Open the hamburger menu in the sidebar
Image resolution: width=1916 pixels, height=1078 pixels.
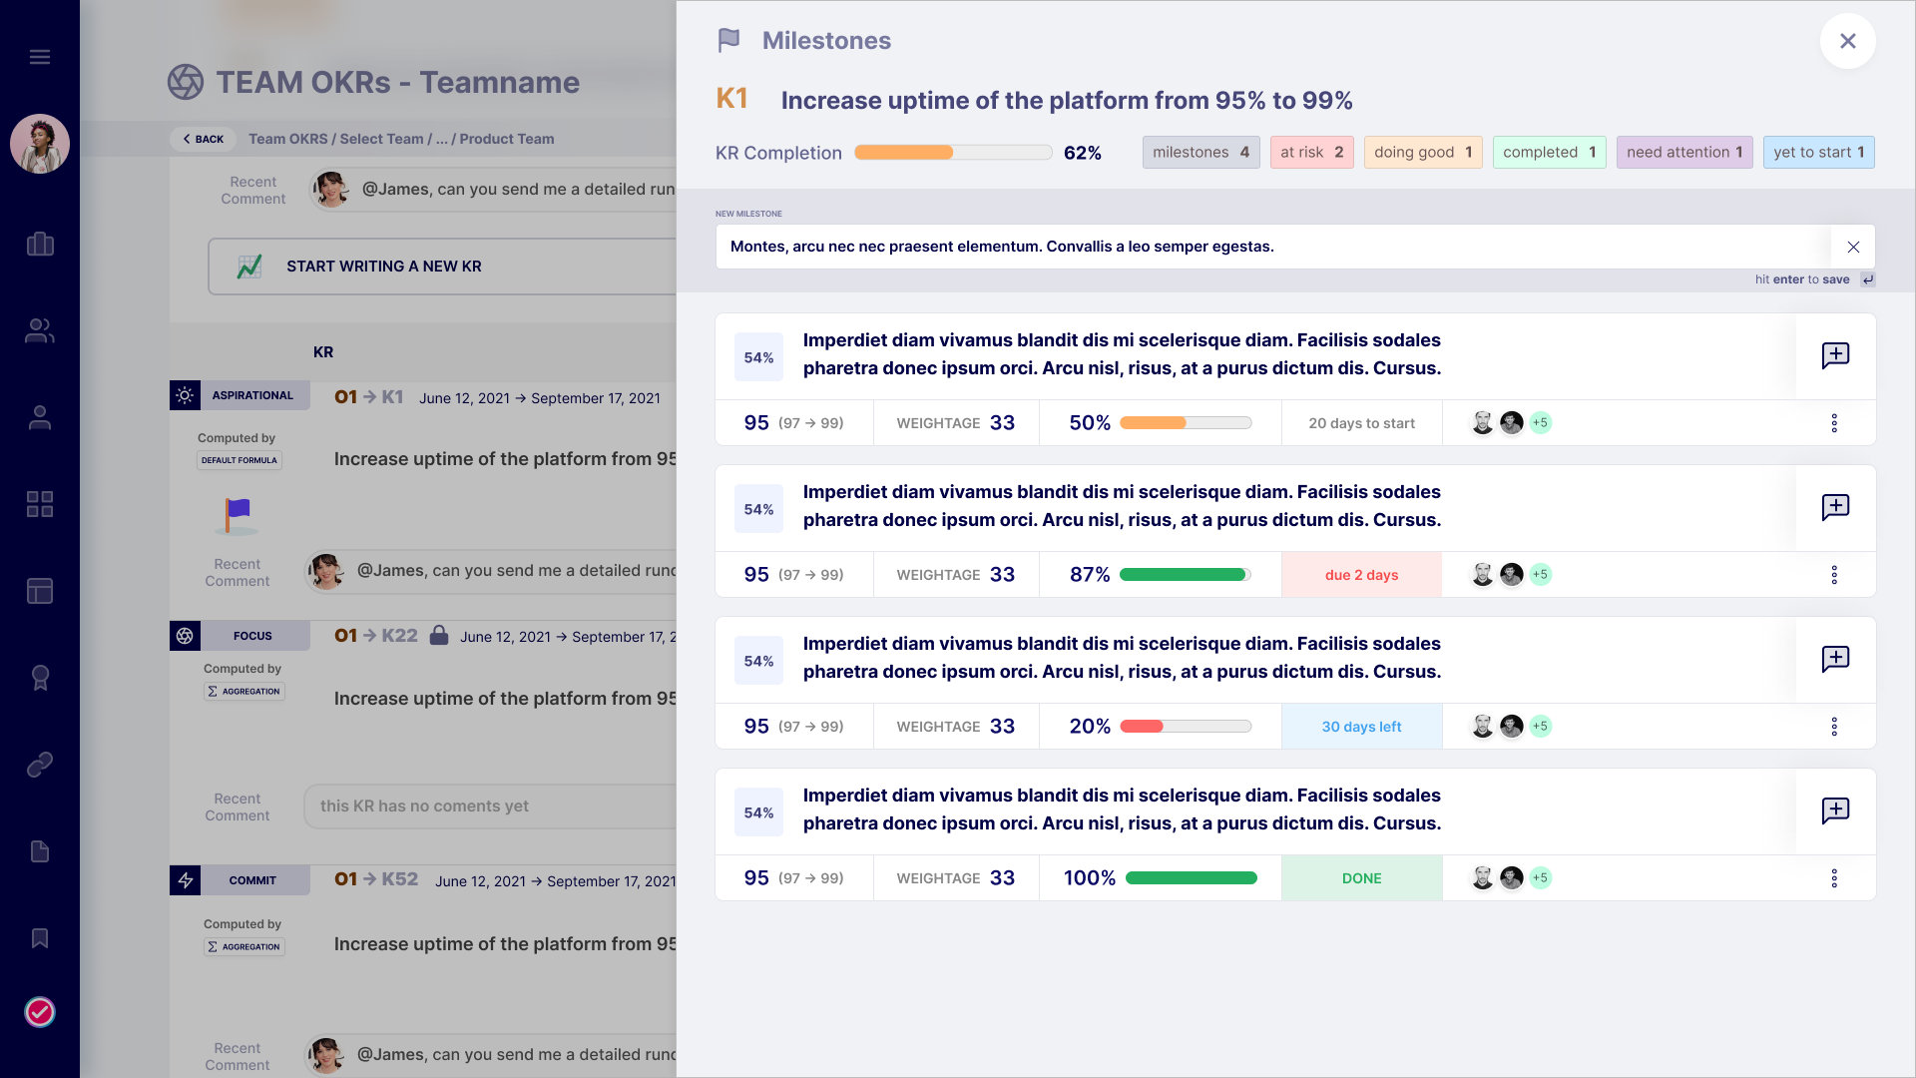pyautogui.click(x=40, y=57)
